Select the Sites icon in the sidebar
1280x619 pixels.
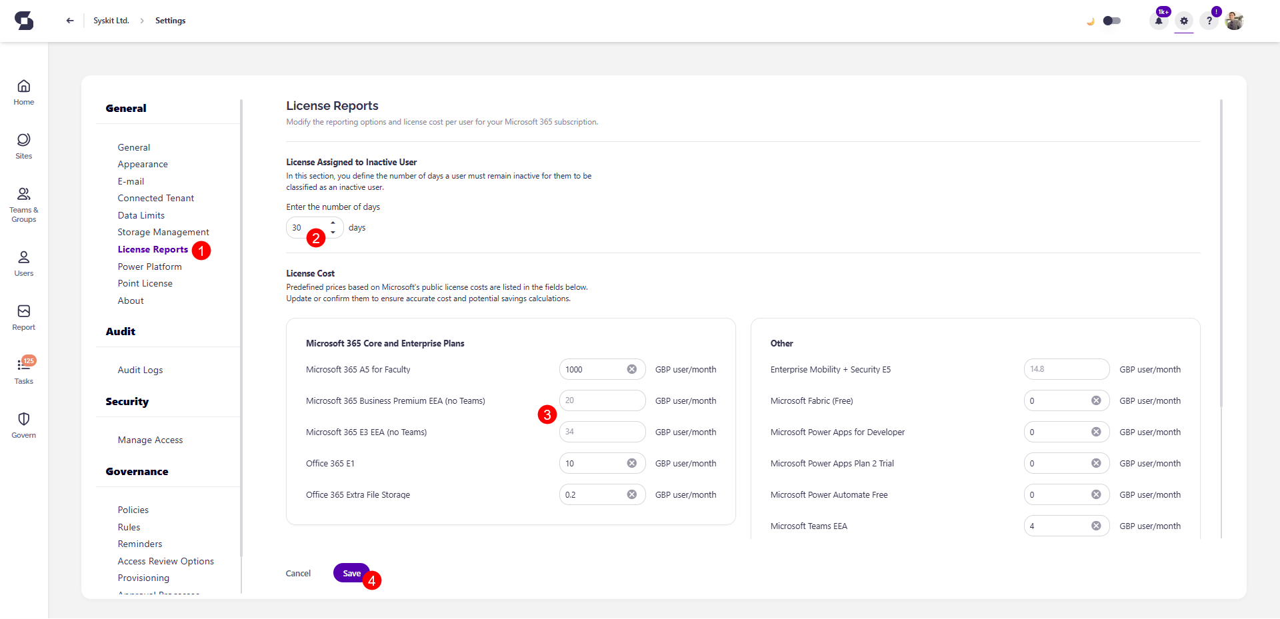(23, 145)
